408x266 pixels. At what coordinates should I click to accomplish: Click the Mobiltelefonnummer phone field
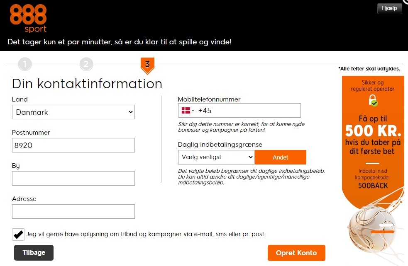coord(248,111)
